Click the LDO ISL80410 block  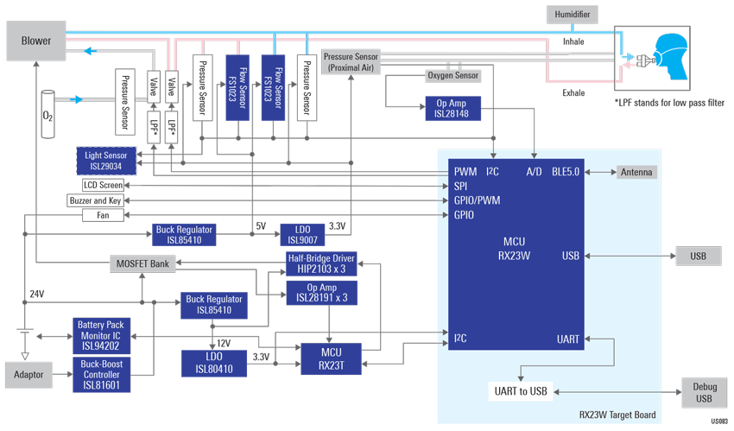tap(214, 364)
